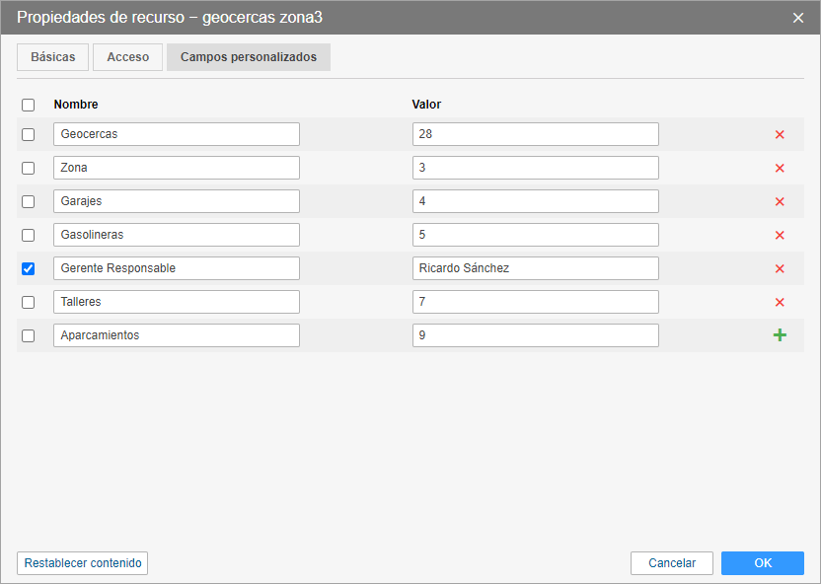Viewport: 821px width, 584px height.
Task: Click the Cancelar button
Action: 672,563
